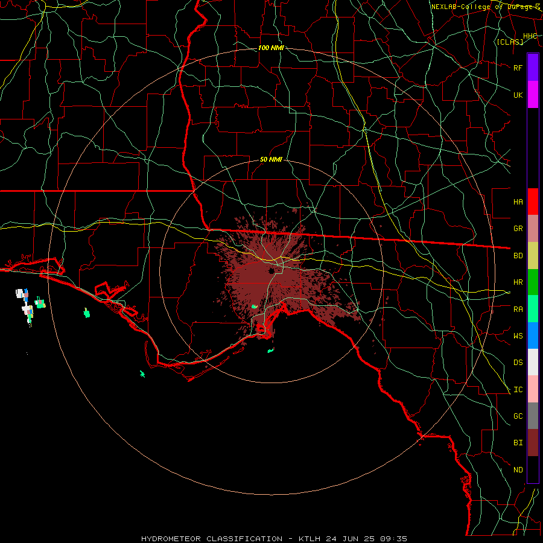Screen dimensions: 543x543
Task: Click the magenta UK color swatch
Action: pos(533,95)
